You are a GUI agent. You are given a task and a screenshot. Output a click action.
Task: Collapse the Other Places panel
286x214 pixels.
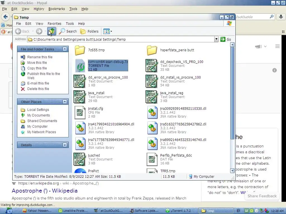65,102
